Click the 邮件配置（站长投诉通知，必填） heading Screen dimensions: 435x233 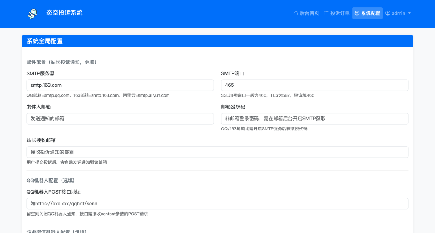click(x=62, y=62)
